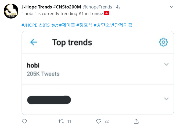
Task: Open the 4s tweet timestamp
Action: click(x=118, y=7)
